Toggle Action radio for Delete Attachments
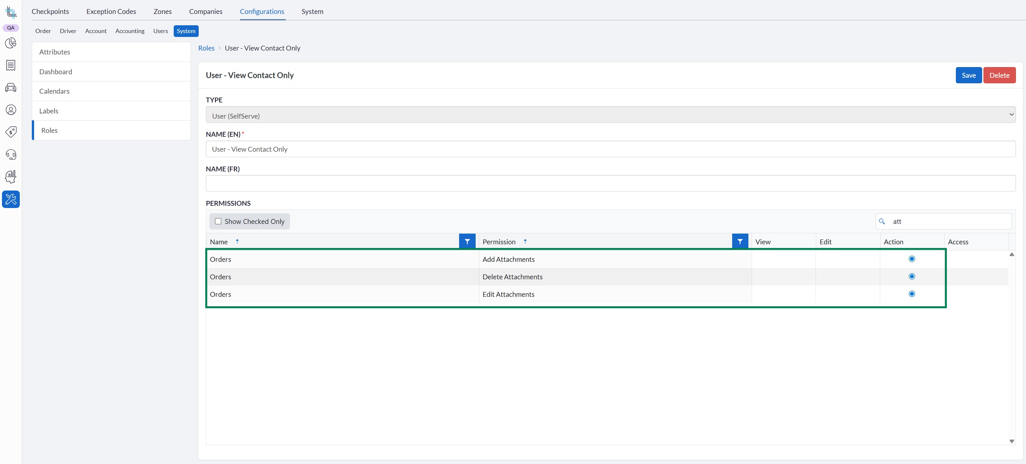This screenshot has height=464, width=1026. (911, 276)
